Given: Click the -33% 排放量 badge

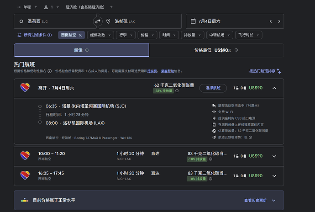Looking at the screenshot, I should (163, 91).
